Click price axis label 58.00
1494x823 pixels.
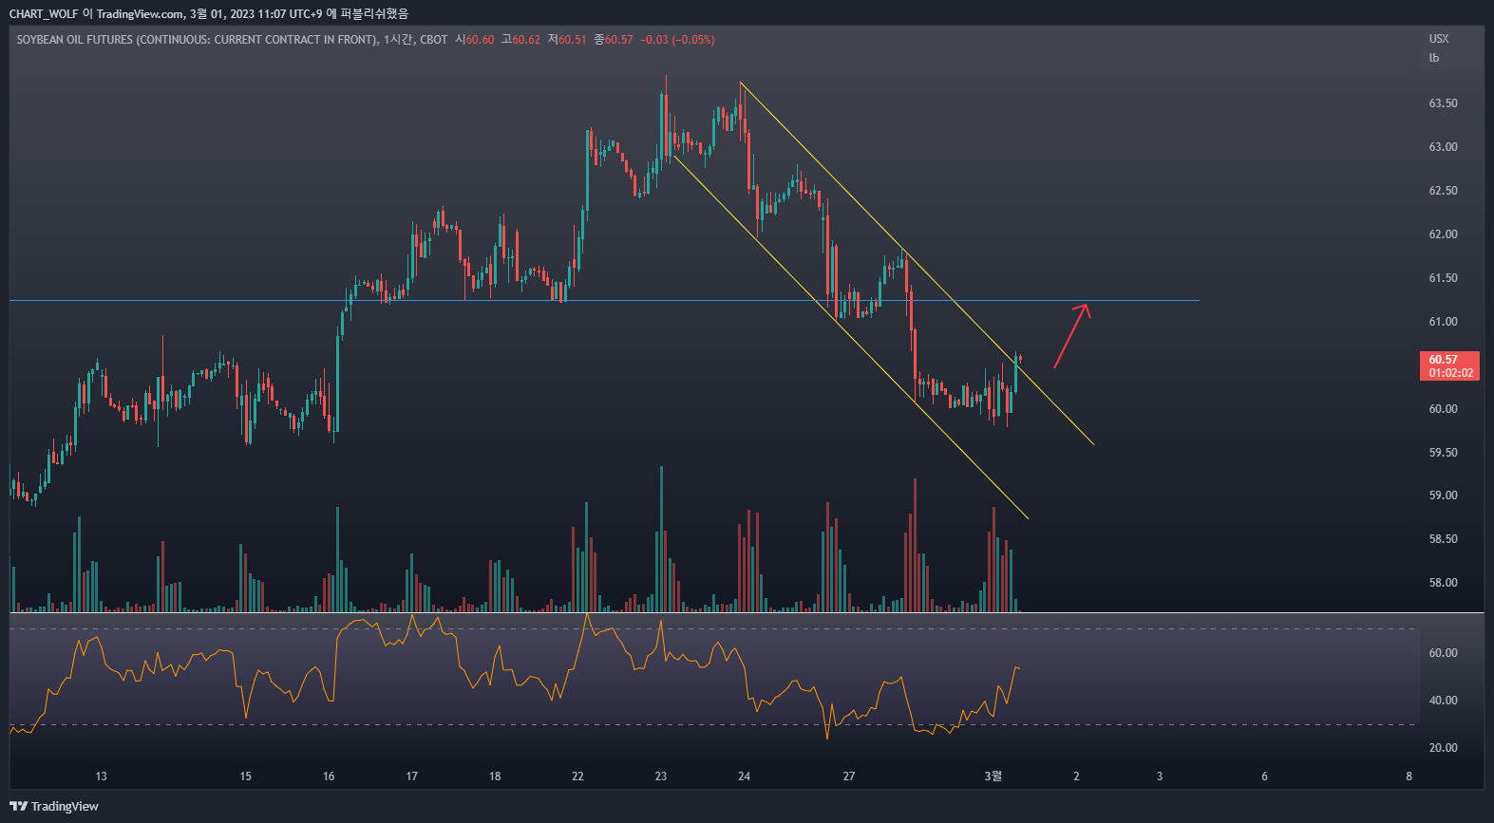1443,583
